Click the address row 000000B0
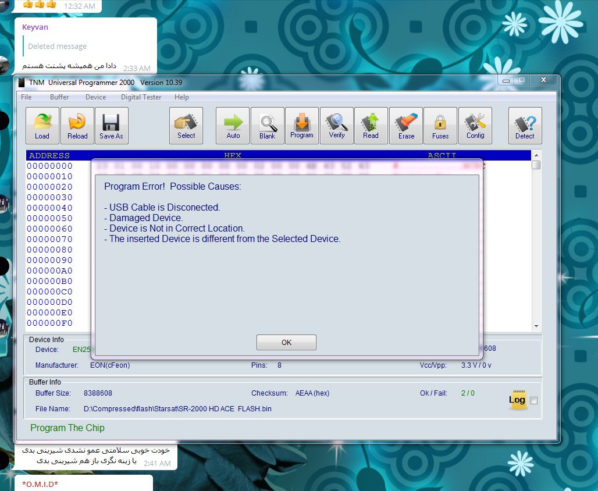 pos(49,281)
